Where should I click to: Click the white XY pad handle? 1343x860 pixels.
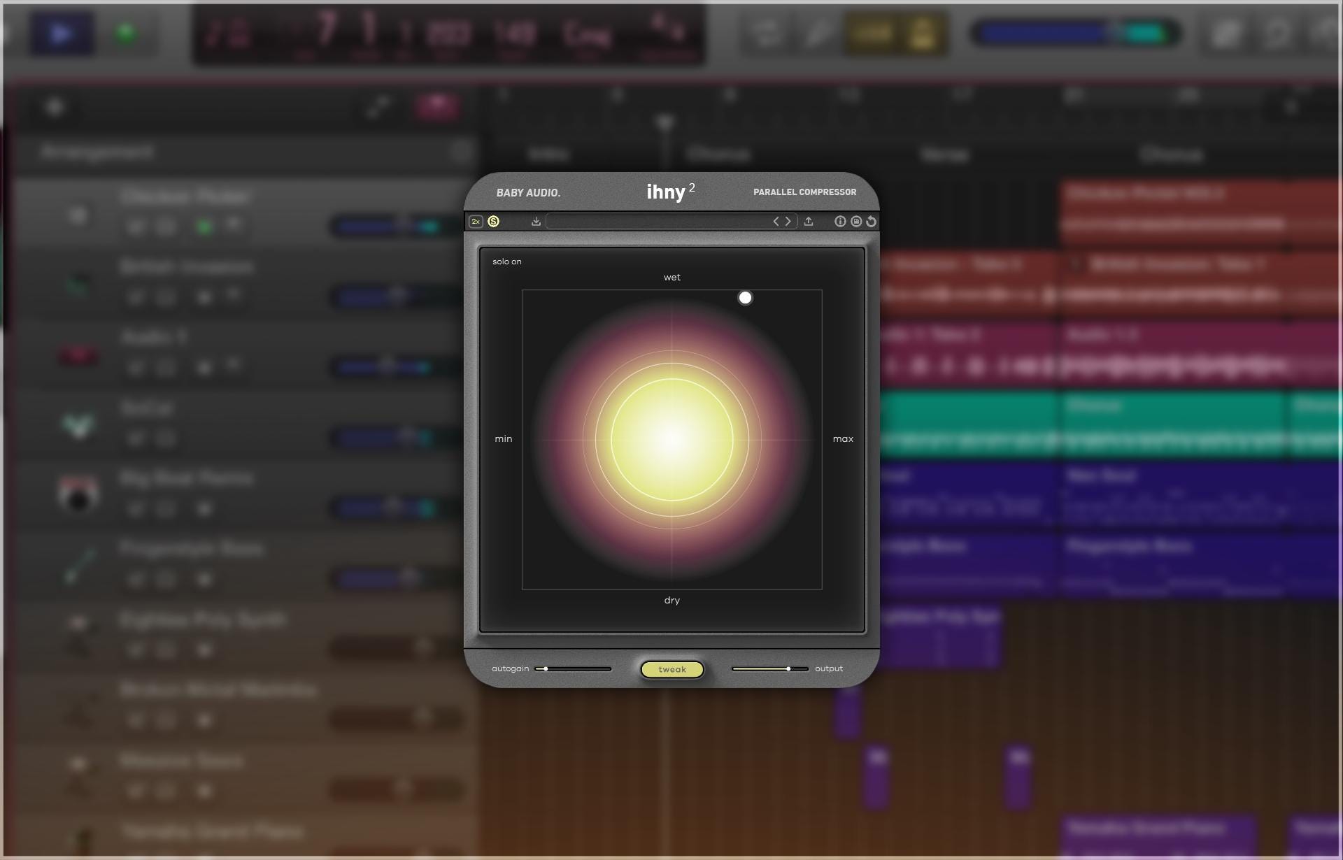pos(746,298)
